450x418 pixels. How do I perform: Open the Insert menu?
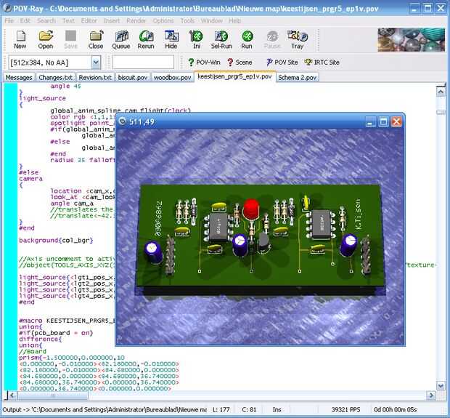coord(112,20)
